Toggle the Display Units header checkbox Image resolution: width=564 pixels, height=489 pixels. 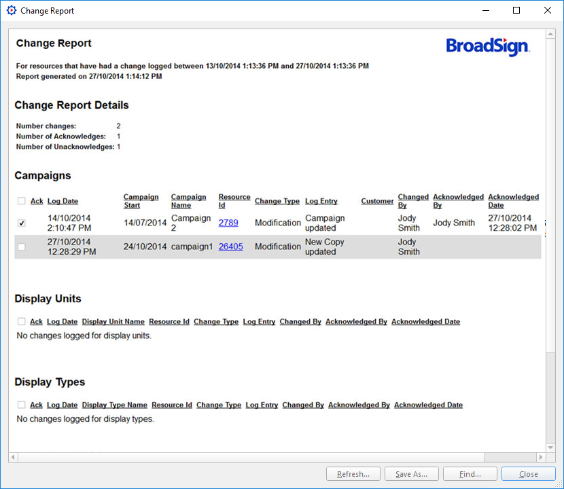coord(22,322)
